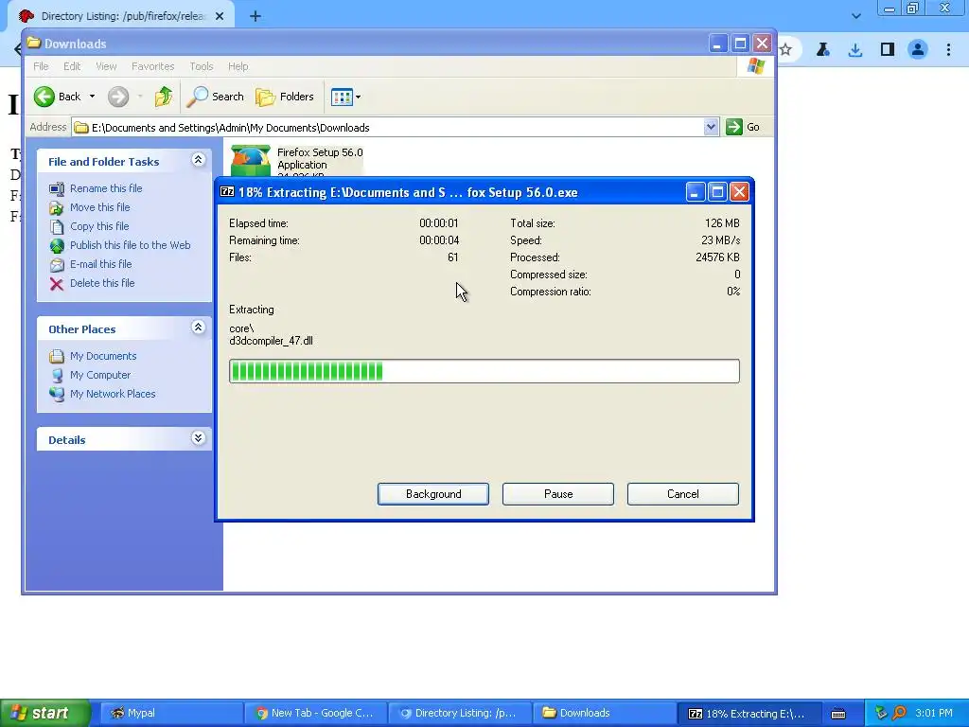Collapse the Other Places panel
The image size is (969, 727).
pyautogui.click(x=198, y=328)
